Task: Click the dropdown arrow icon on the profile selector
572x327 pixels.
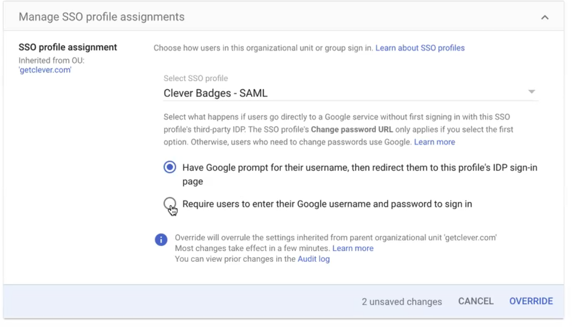Action: (532, 92)
